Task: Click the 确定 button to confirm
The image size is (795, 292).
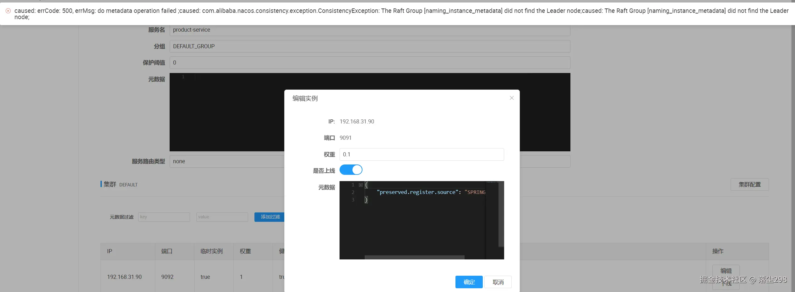Action: pos(469,282)
